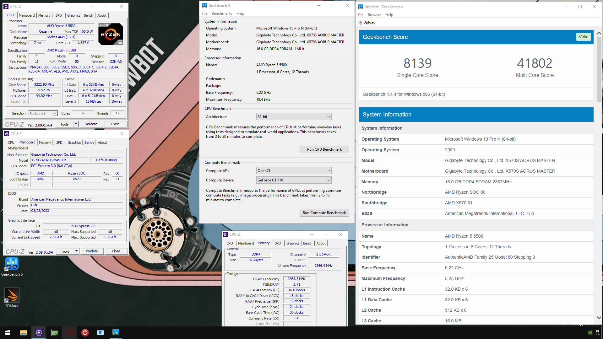The height and width of the screenshot is (339, 603).
Task: Click Validate in Mainboard CPU-Z window
Action: point(92,251)
